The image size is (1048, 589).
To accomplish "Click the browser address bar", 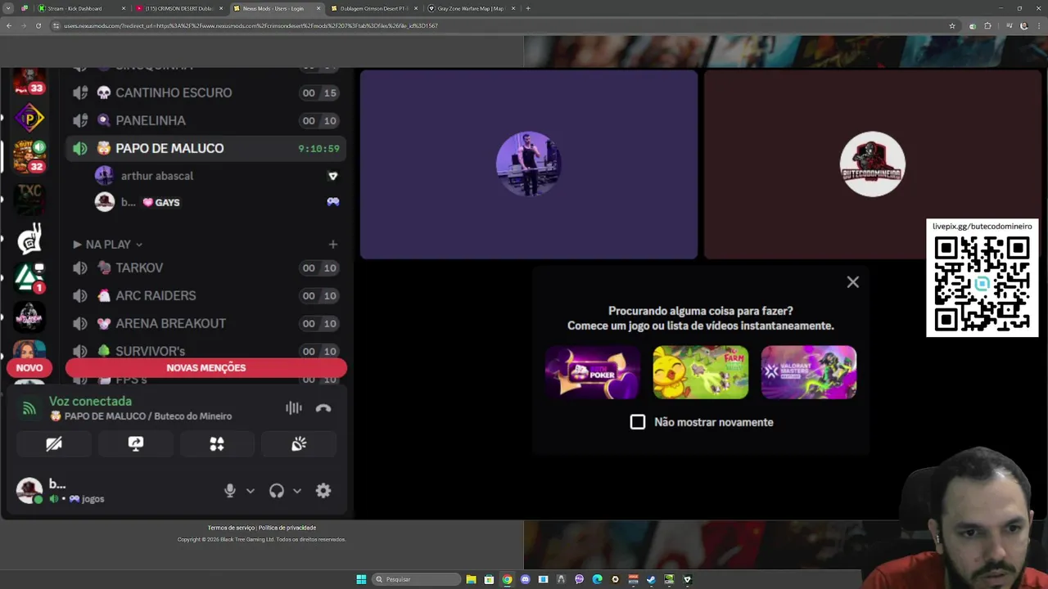I will 499,25.
